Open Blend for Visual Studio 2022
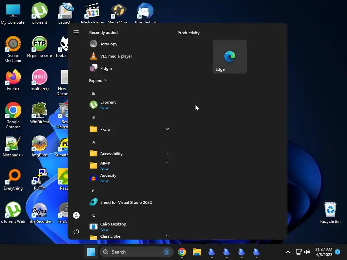The width and height of the screenshot is (347, 260). [129, 202]
